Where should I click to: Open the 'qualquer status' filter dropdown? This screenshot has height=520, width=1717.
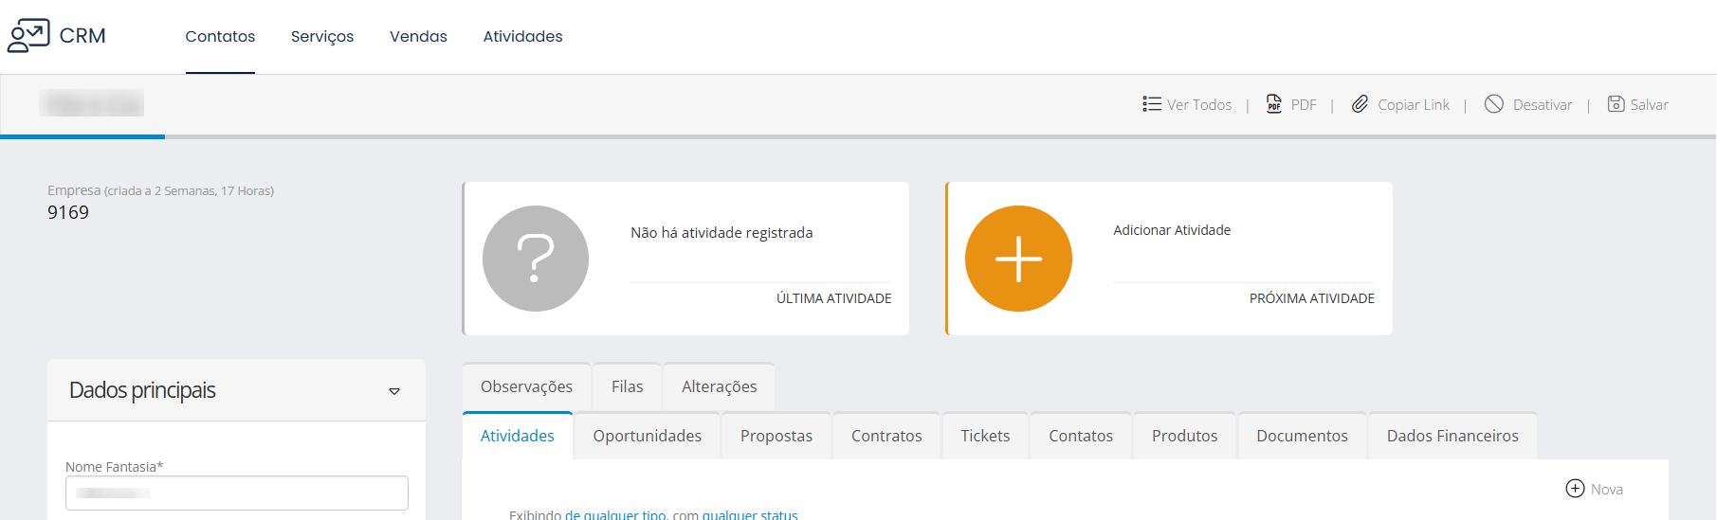pos(749,514)
